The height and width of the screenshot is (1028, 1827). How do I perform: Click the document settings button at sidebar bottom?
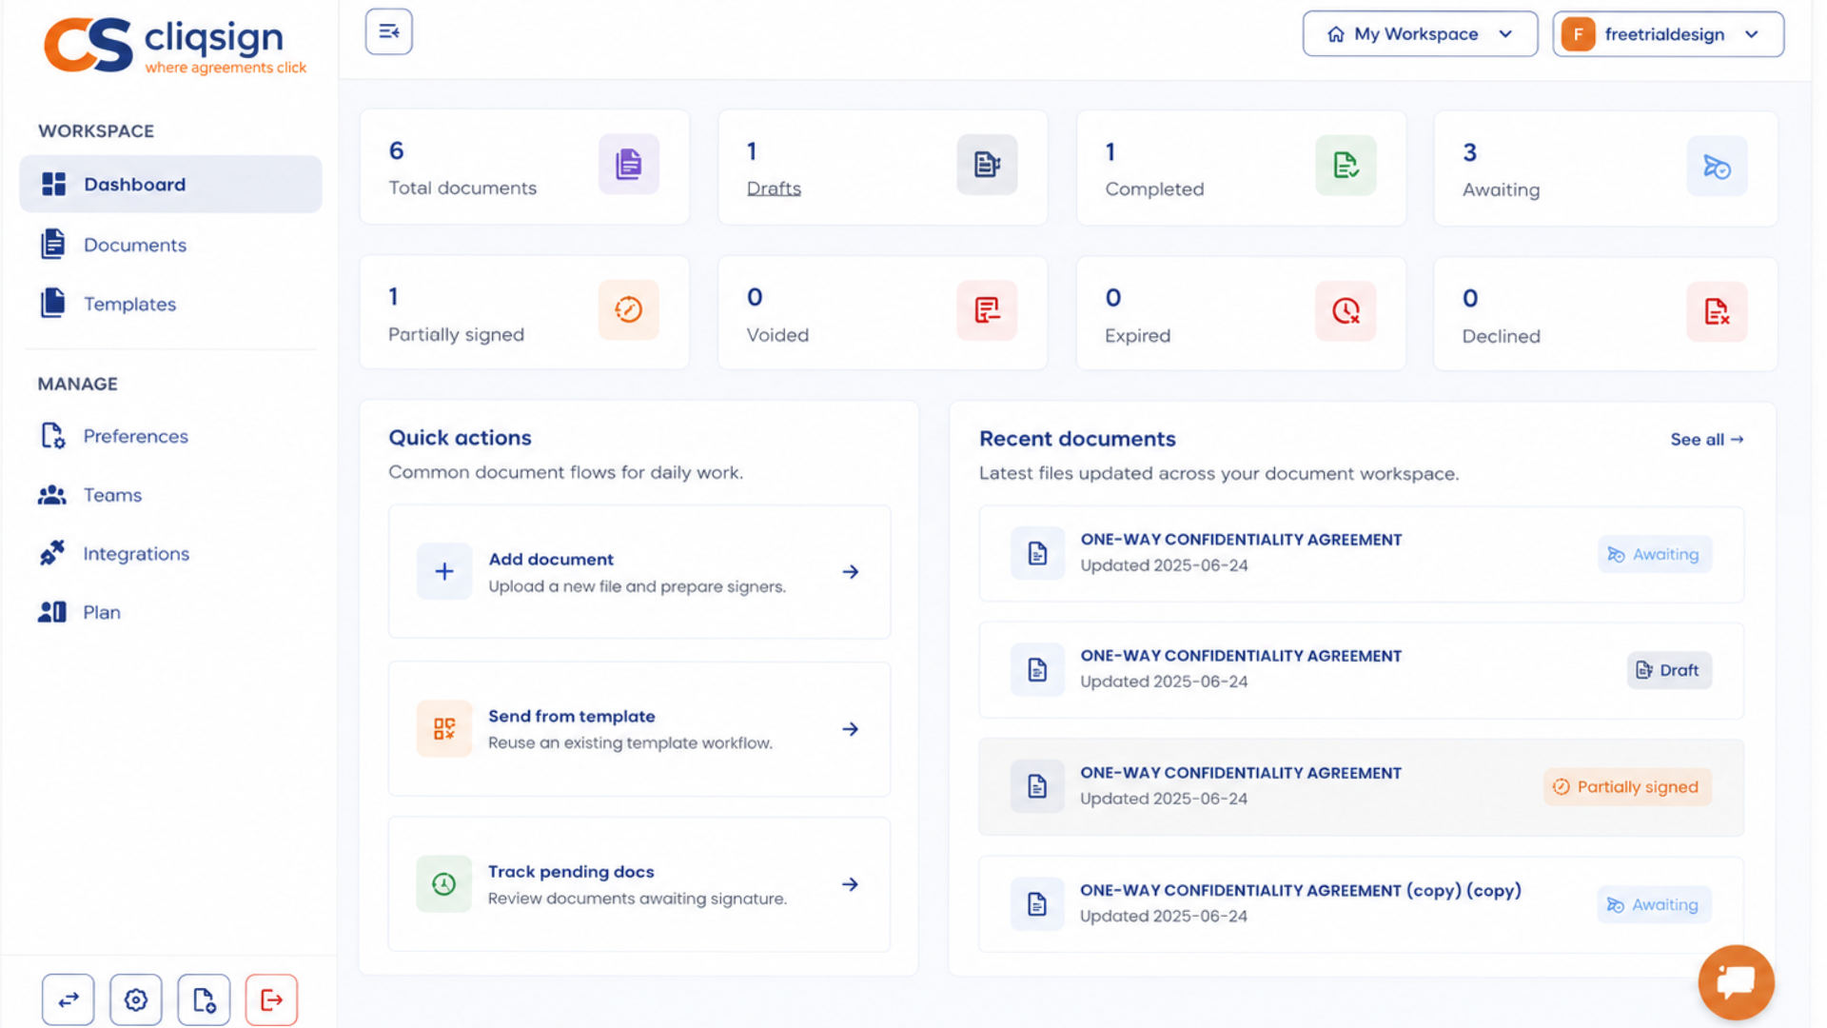point(204,999)
